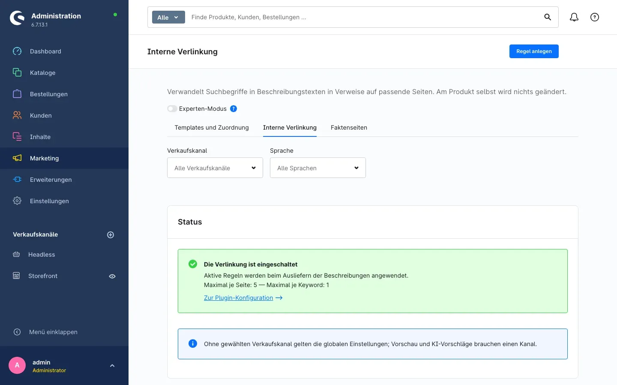The width and height of the screenshot is (617, 385).
Task: Click the Administrator role label
Action: coord(49,370)
